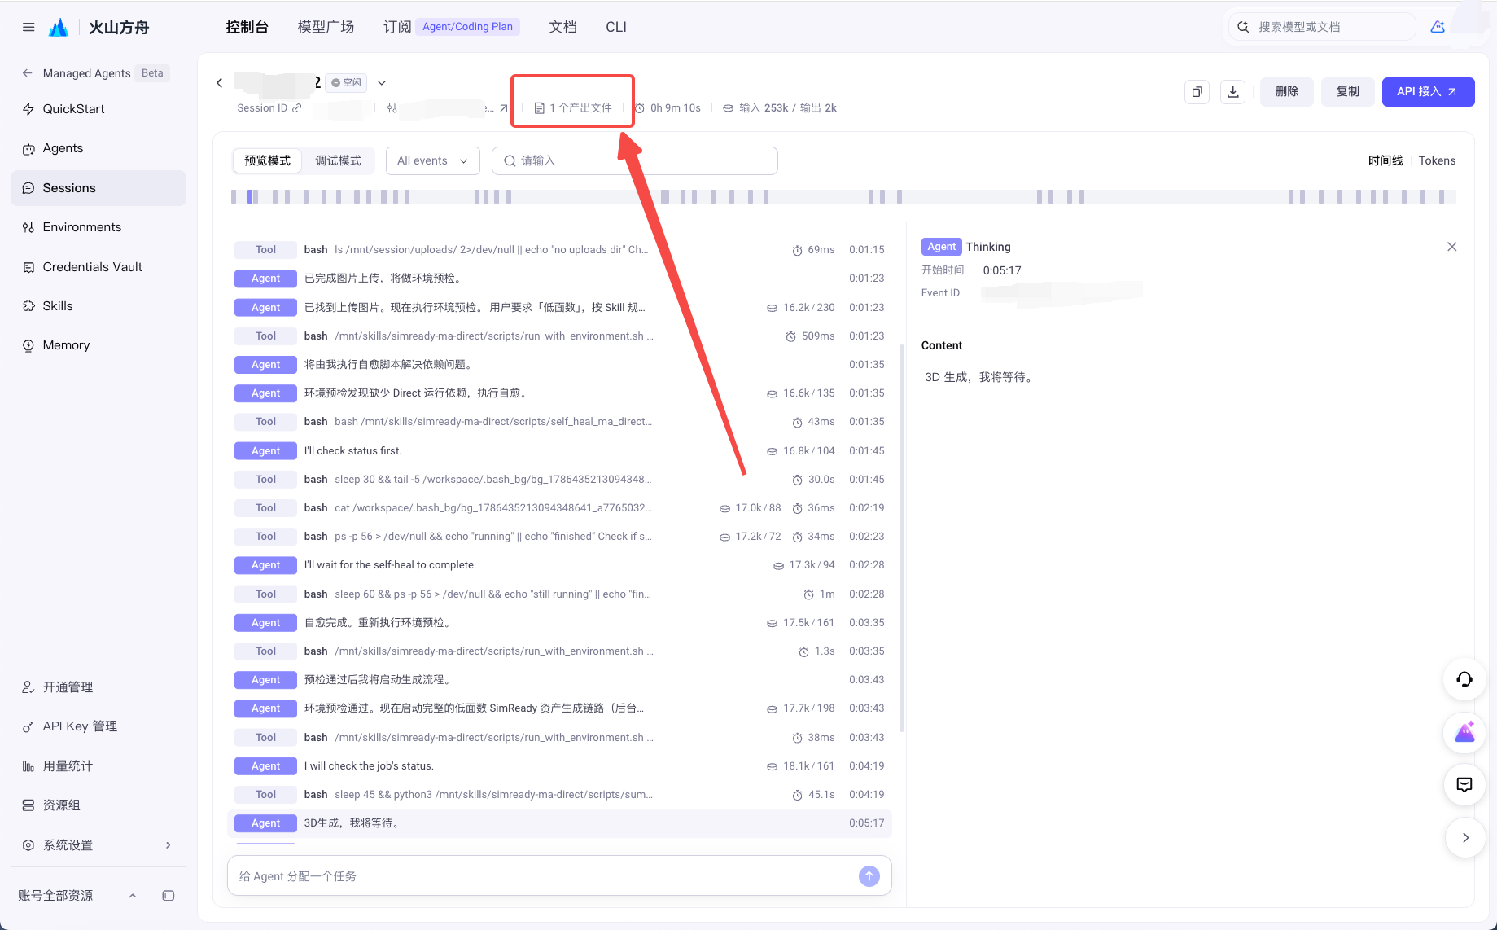Click the event list scrollbar

point(901,537)
